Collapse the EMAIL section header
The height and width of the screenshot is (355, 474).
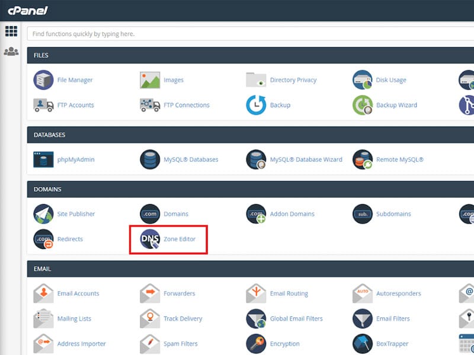point(250,269)
